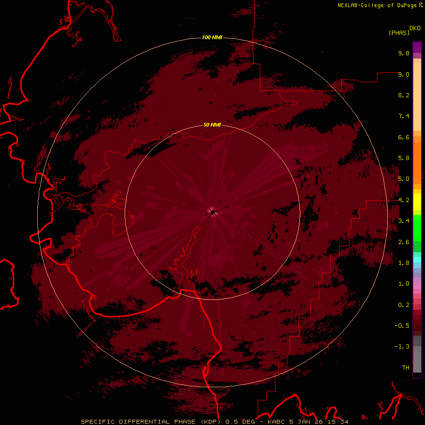Click the 2.6 scale value
Image resolution: width=425 pixels, height=425 pixels.
(404, 242)
